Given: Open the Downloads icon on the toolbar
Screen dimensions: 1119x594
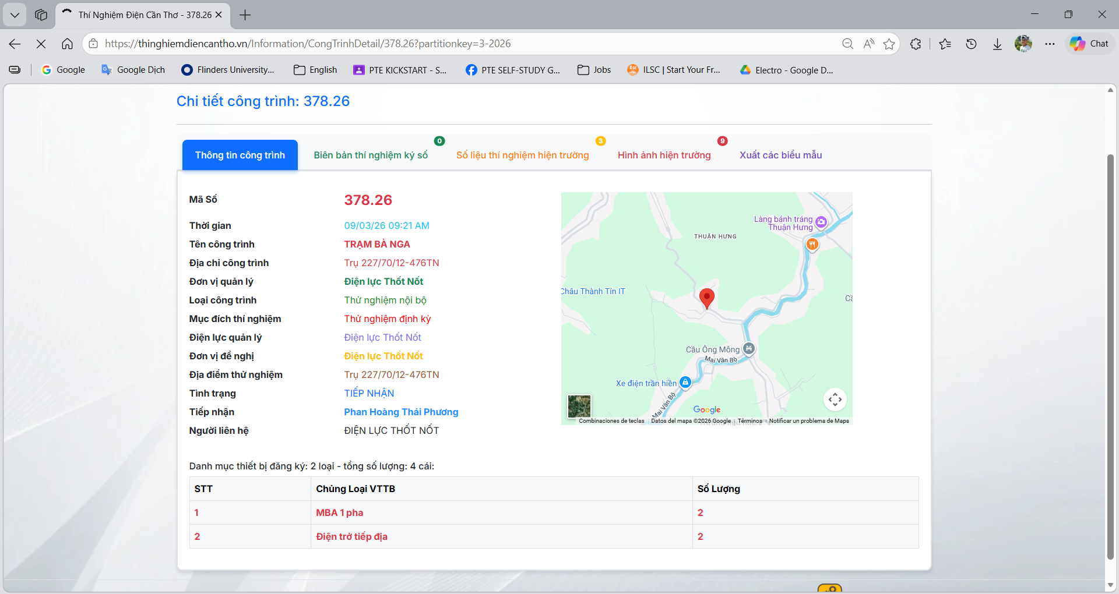Looking at the screenshot, I should click(x=997, y=44).
